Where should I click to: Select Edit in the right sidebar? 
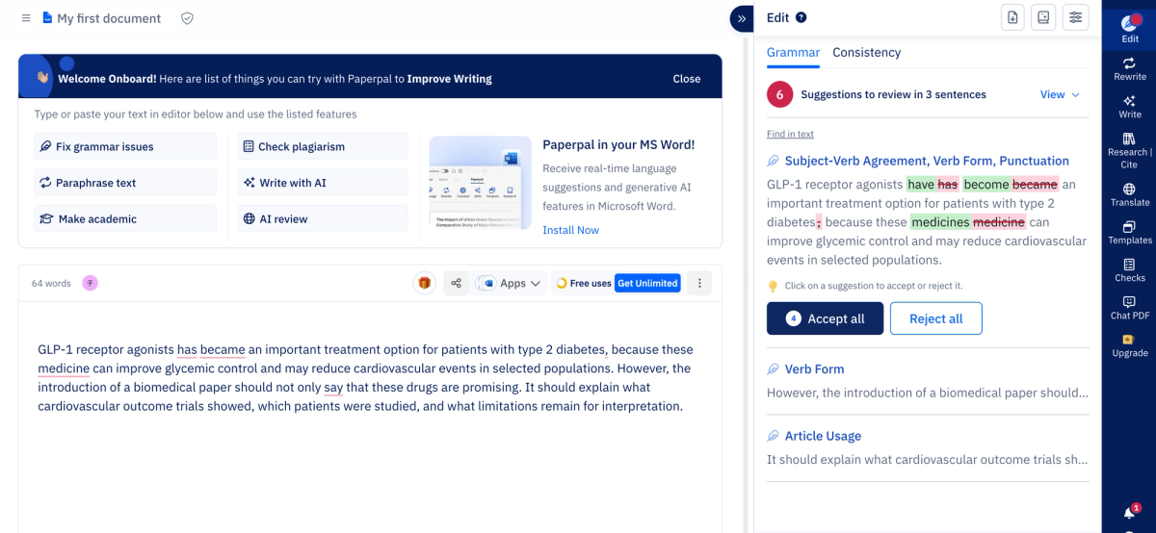coord(1130,29)
